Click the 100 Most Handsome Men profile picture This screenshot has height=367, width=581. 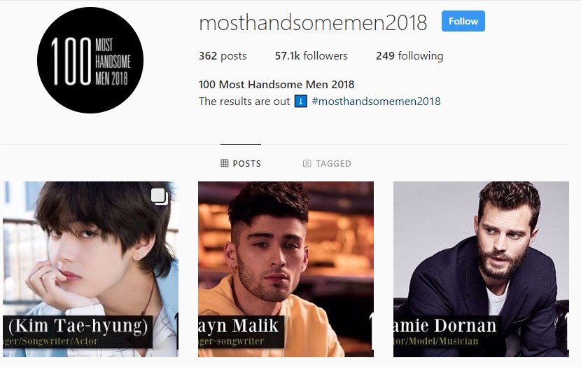pos(90,60)
